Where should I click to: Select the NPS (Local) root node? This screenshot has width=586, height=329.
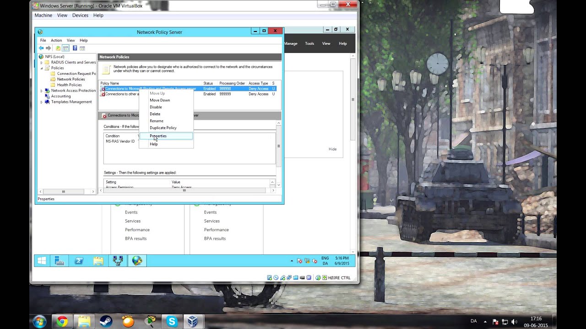[54, 57]
